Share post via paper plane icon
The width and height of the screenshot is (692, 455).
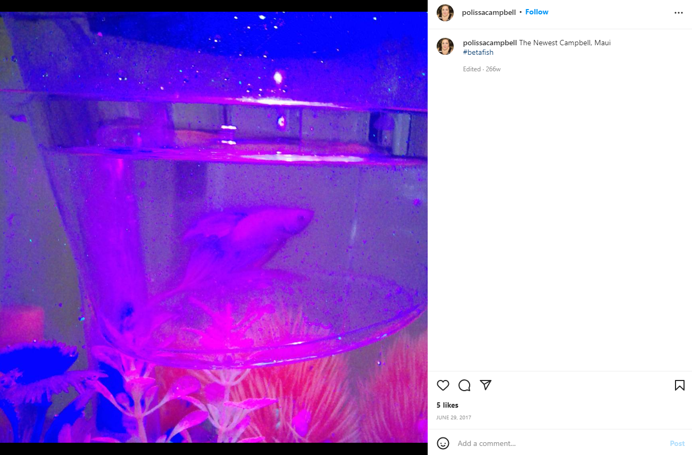[485, 385]
